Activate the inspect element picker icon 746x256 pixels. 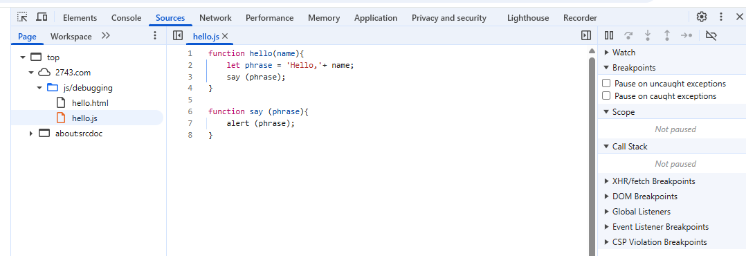tap(22, 17)
